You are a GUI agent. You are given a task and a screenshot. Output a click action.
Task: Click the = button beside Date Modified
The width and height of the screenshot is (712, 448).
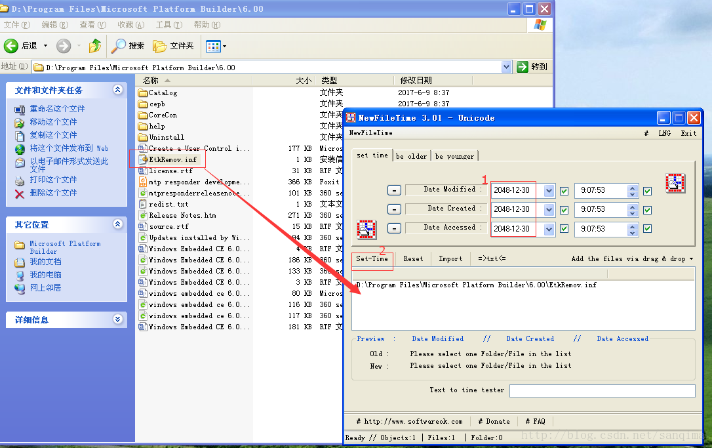coord(394,190)
